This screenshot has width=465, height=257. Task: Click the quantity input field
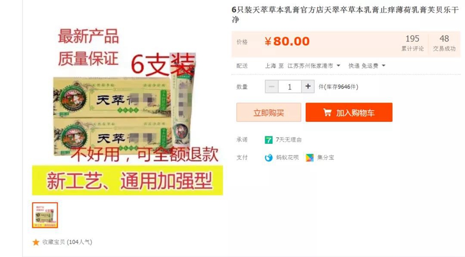(x=289, y=87)
